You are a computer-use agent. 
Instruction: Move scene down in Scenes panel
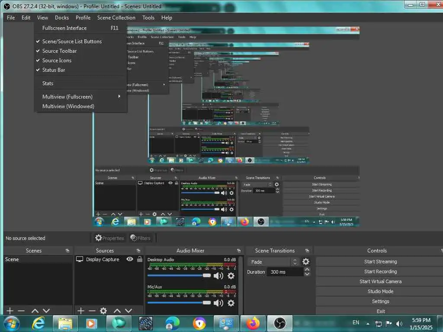coord(46,311)
